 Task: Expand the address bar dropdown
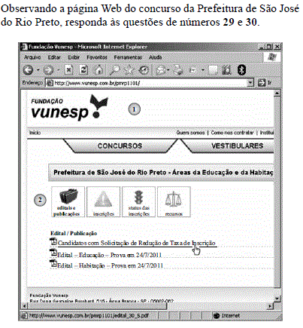pos(250,82)
